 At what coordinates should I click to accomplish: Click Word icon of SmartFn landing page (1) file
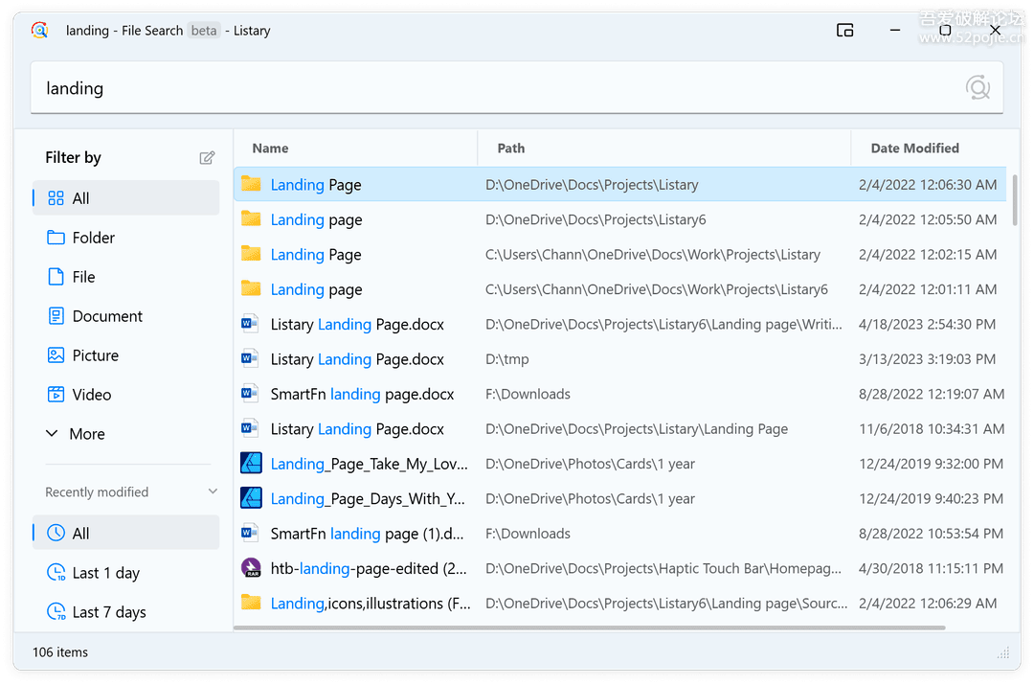[249, 534]
